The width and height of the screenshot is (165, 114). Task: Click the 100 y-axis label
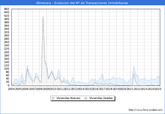[7, 69]
